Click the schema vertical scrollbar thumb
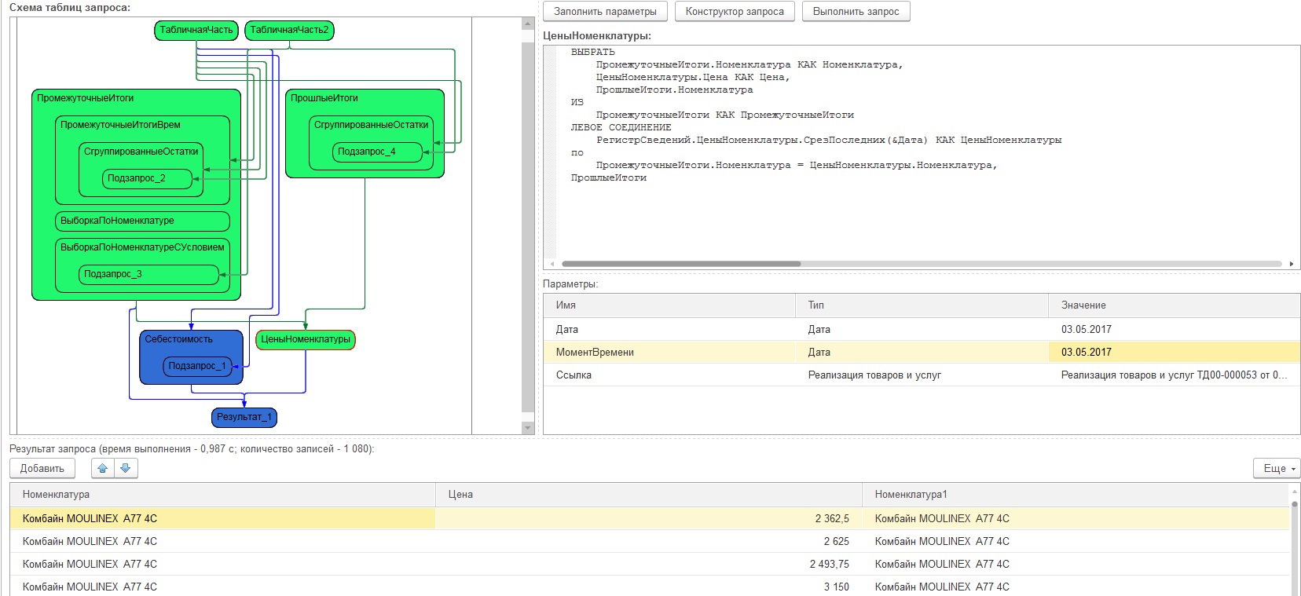1301x596 pixels. [528, 228]
